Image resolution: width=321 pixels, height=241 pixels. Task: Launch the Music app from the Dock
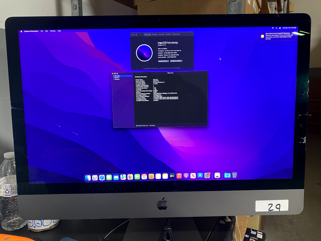point(179,176)
